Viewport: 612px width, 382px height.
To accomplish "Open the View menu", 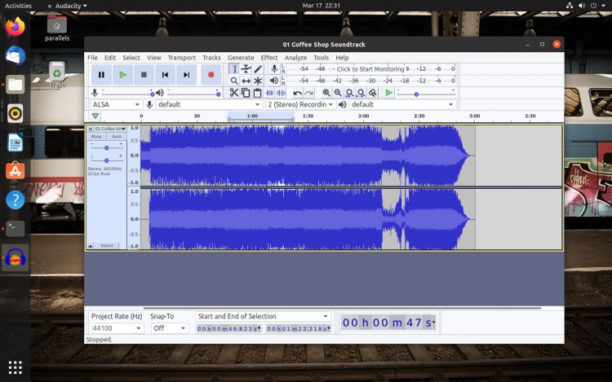I will click(153, 58).
